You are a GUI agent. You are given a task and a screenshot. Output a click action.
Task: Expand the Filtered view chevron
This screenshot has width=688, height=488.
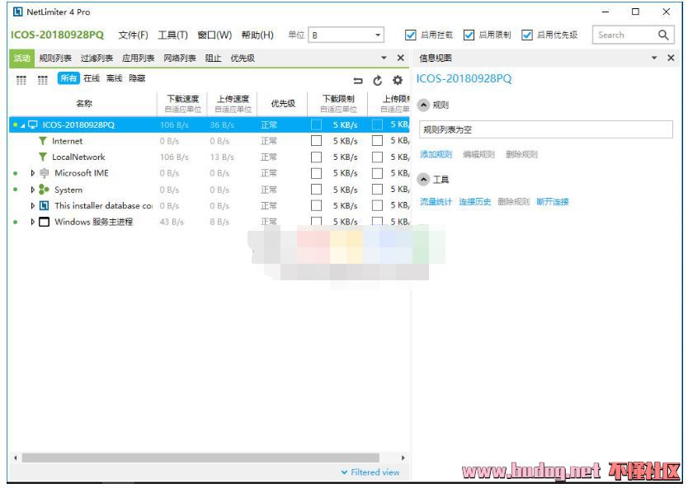tap(344, 472)
